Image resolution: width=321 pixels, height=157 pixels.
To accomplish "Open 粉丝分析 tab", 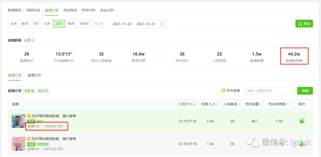I will [x=107, y=10].
